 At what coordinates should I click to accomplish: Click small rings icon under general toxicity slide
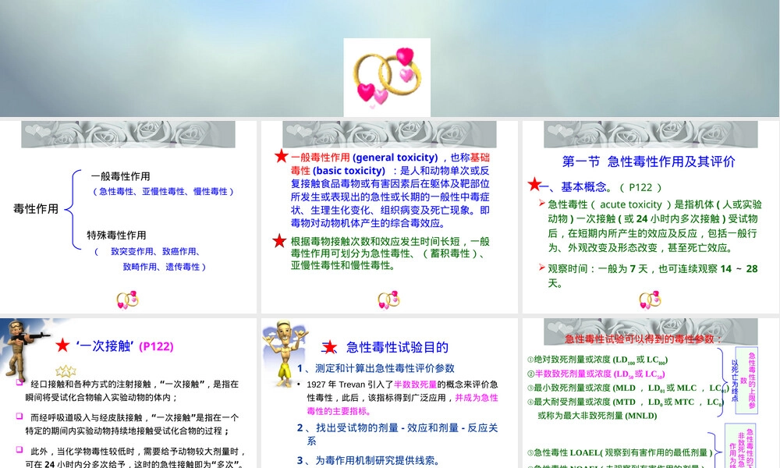pos(388,300)
